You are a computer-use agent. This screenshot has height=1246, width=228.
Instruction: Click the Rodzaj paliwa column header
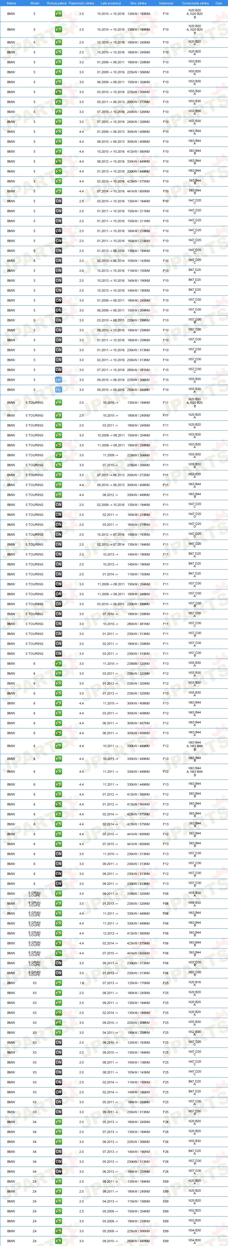(x=57, y=3)
